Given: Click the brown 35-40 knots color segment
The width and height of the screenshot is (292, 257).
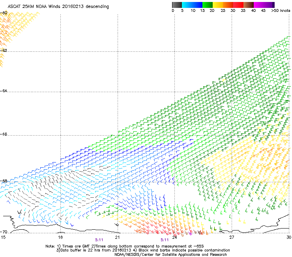Looking at the screenshot, I should (x=249, y=5).
